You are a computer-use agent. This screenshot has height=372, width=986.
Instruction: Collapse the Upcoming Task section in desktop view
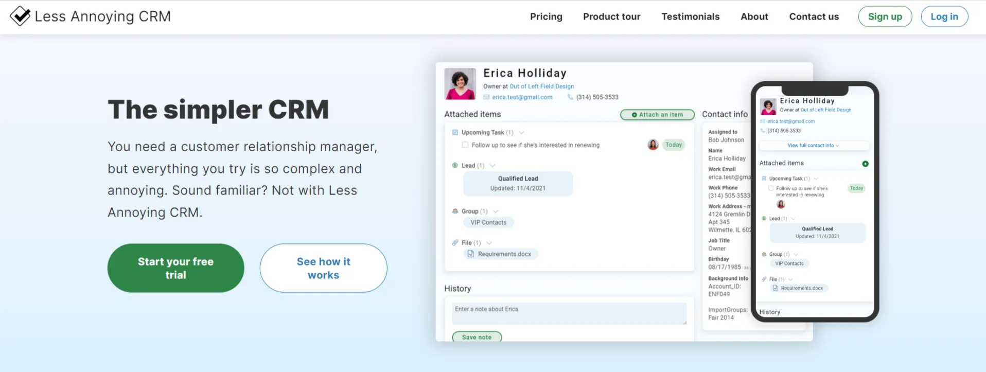tap(521, 132)
